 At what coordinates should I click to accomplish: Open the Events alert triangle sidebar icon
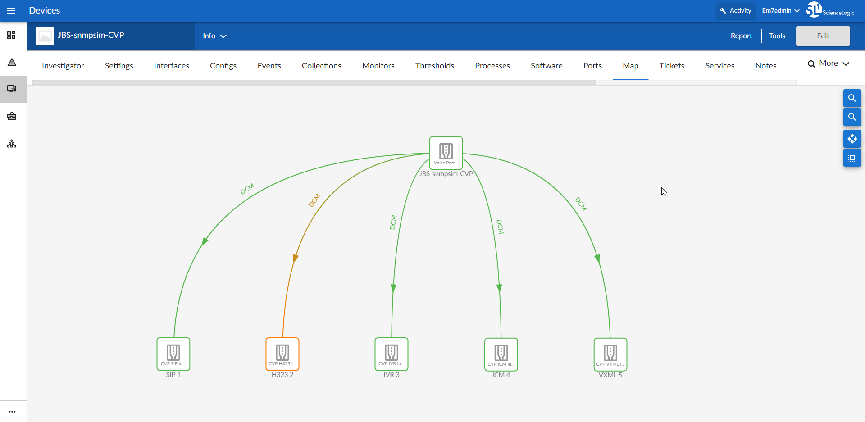click(x=12, y=62)
